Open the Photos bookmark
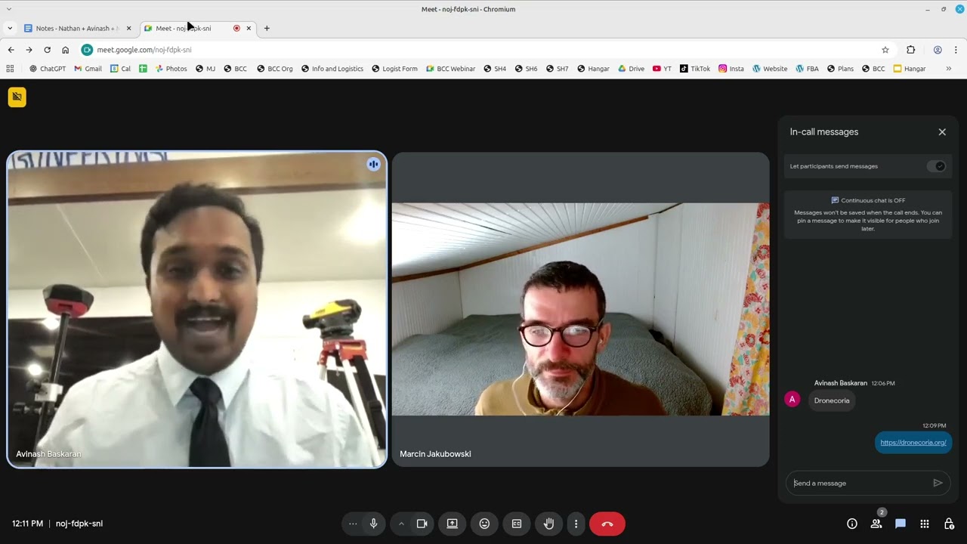Image resolution: width=967 pixels, height=544 pixels. pyautogui.click(x=171, y=69)
